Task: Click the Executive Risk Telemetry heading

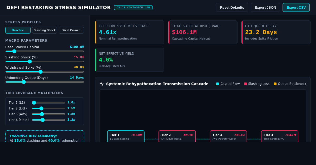Action: (x=33, y=136)
